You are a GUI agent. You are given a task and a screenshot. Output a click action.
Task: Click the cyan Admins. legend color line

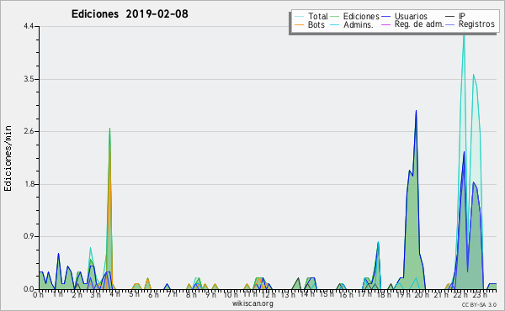tap(335, 24)
